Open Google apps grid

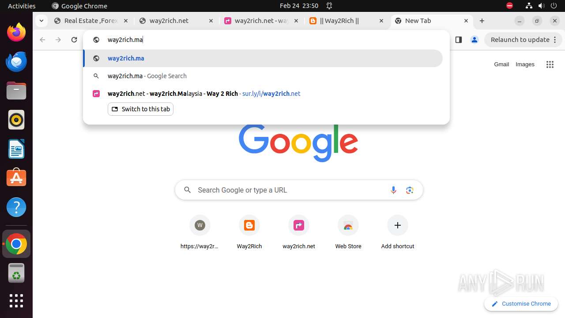pyautogui.click(x=550, y=64)
